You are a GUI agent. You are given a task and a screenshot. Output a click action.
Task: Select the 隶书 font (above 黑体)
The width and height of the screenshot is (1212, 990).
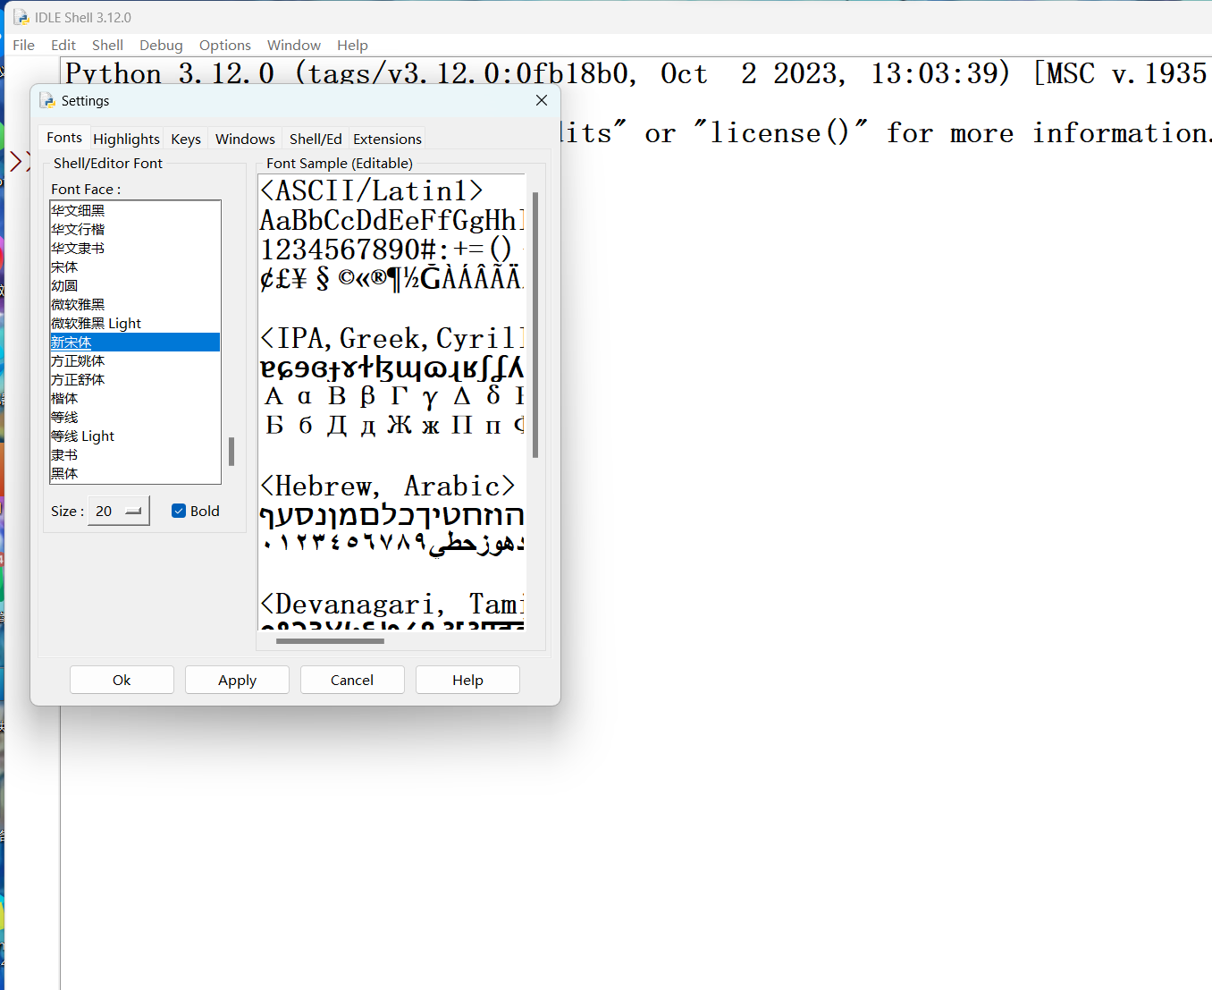click(x=135, y=454)
